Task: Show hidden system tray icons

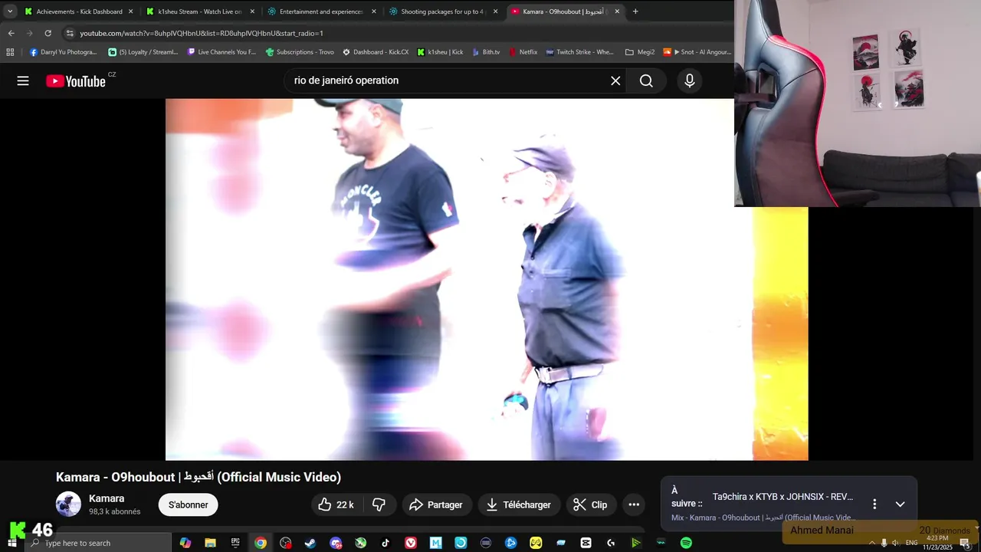Action: [871, 543]
